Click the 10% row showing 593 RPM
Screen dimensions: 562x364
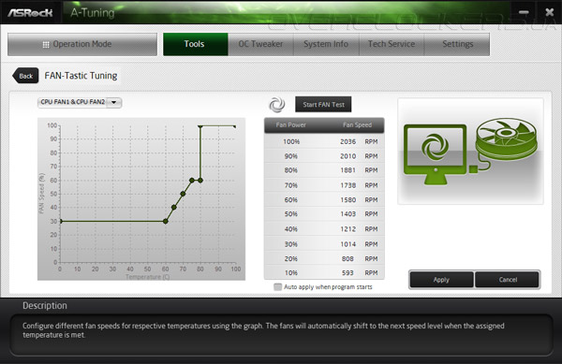pos(324,272)
